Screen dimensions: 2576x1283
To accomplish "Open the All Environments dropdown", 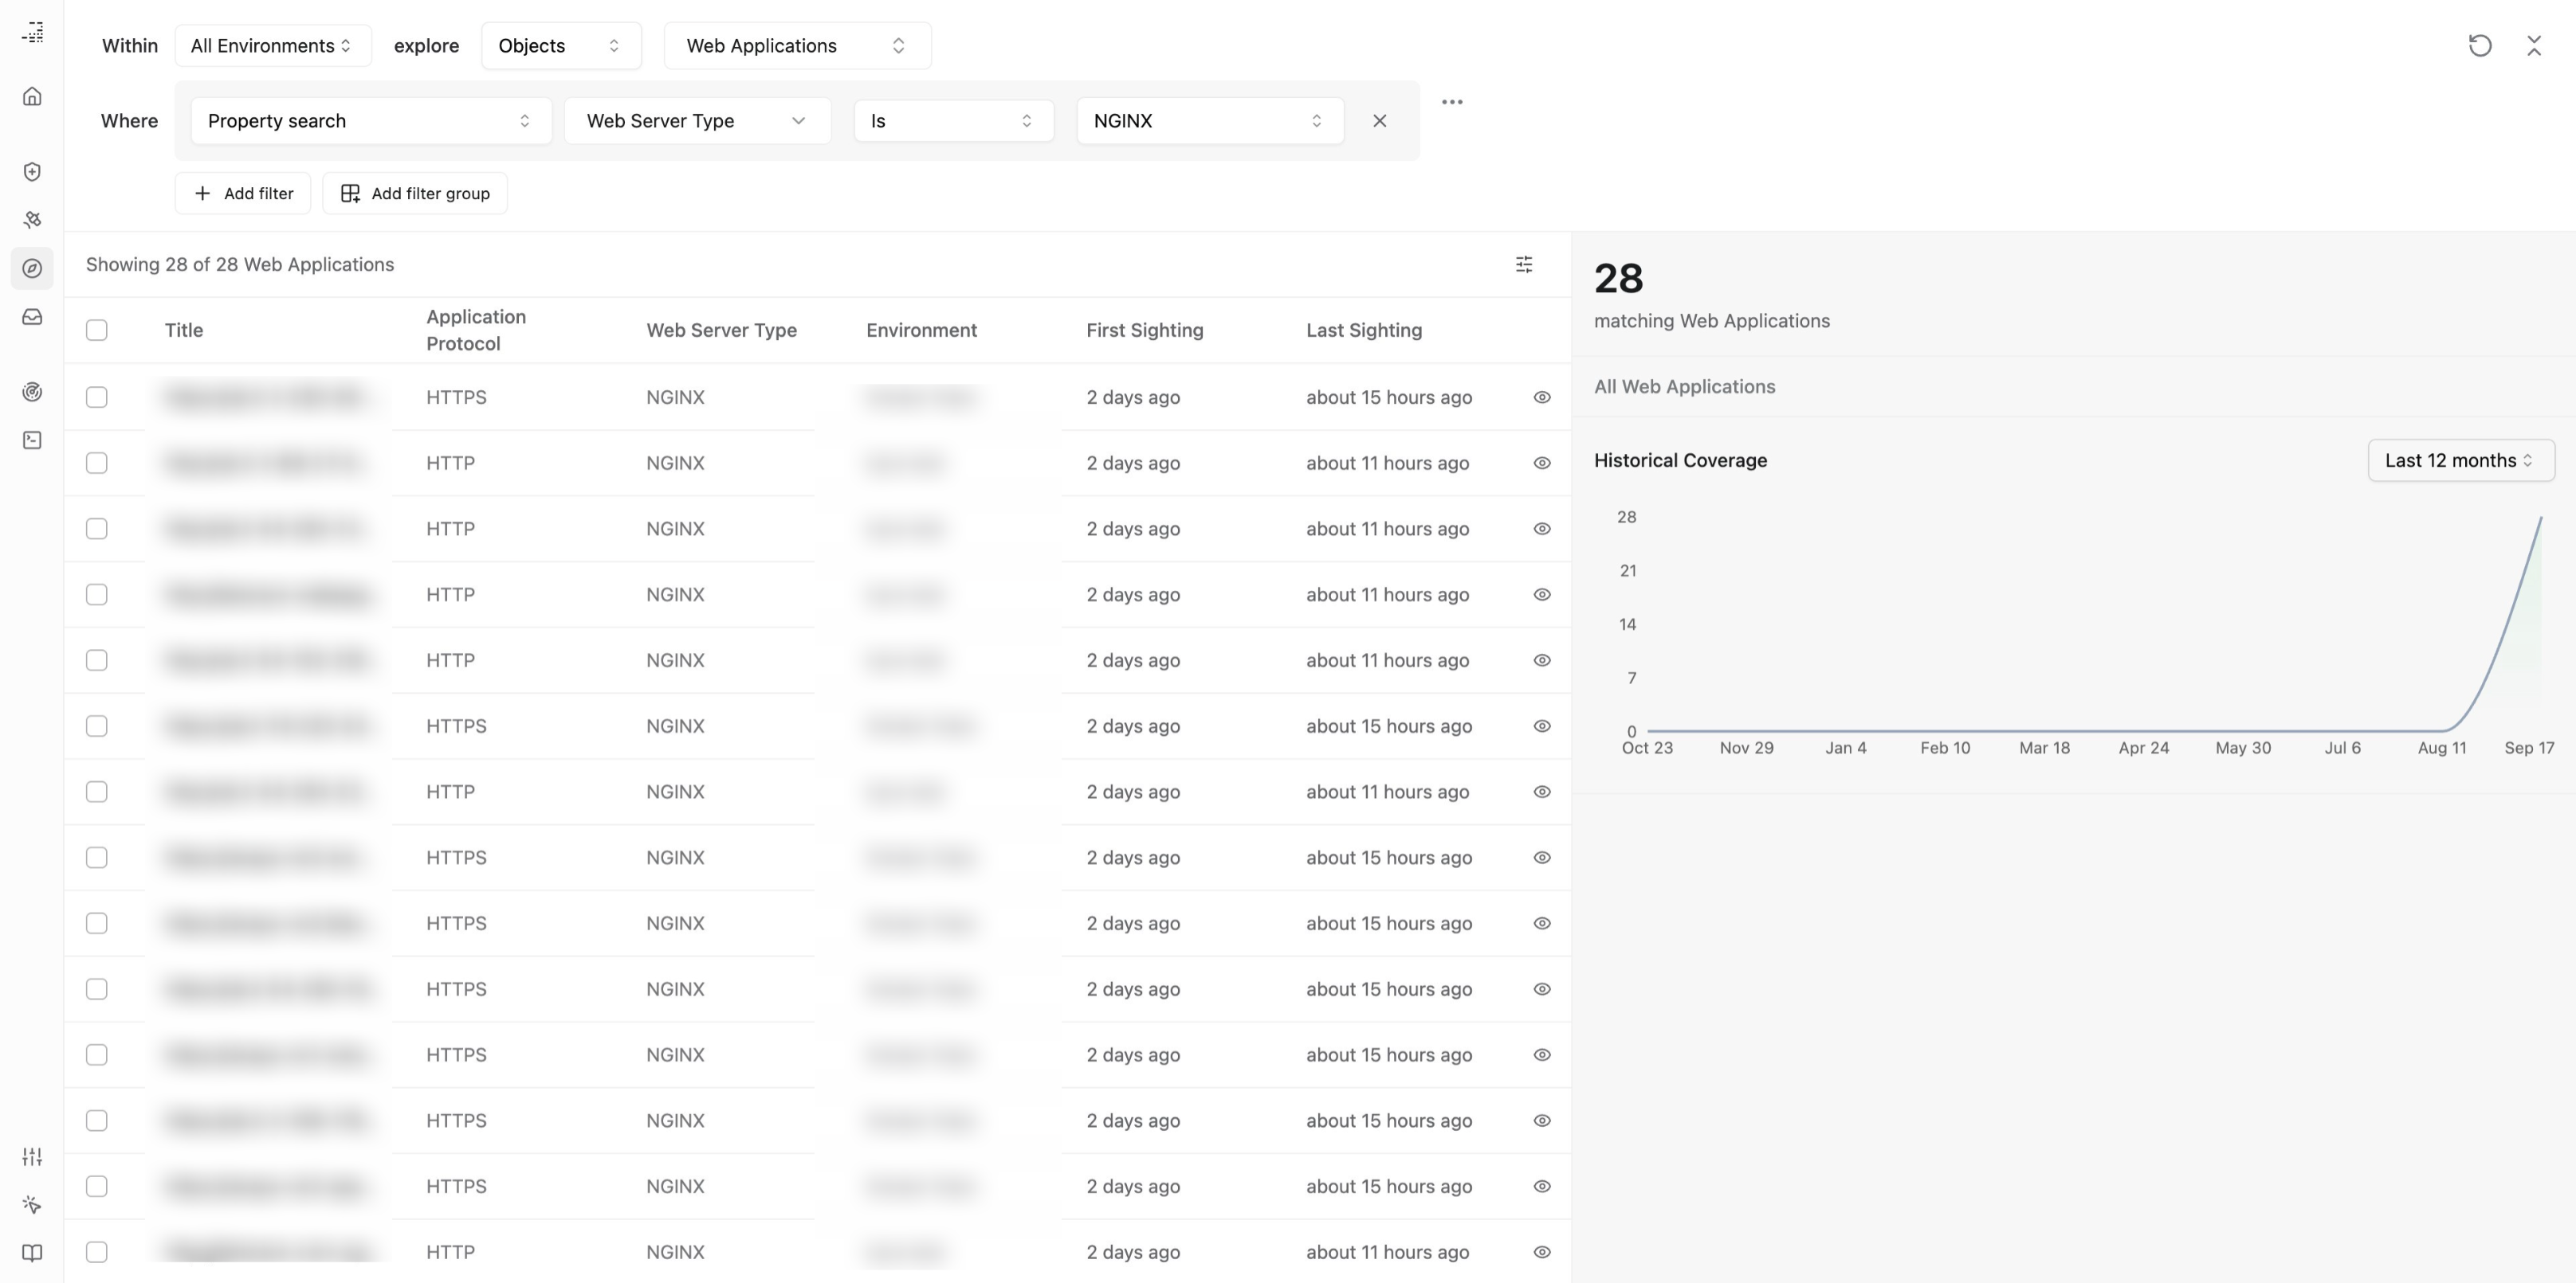I will click(x=272, y=46).
